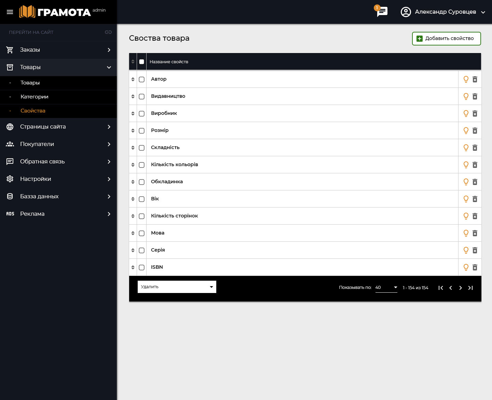Check the Видавництво row checkbox
This screenshot has height=400, width=492.
coord(142,96)
